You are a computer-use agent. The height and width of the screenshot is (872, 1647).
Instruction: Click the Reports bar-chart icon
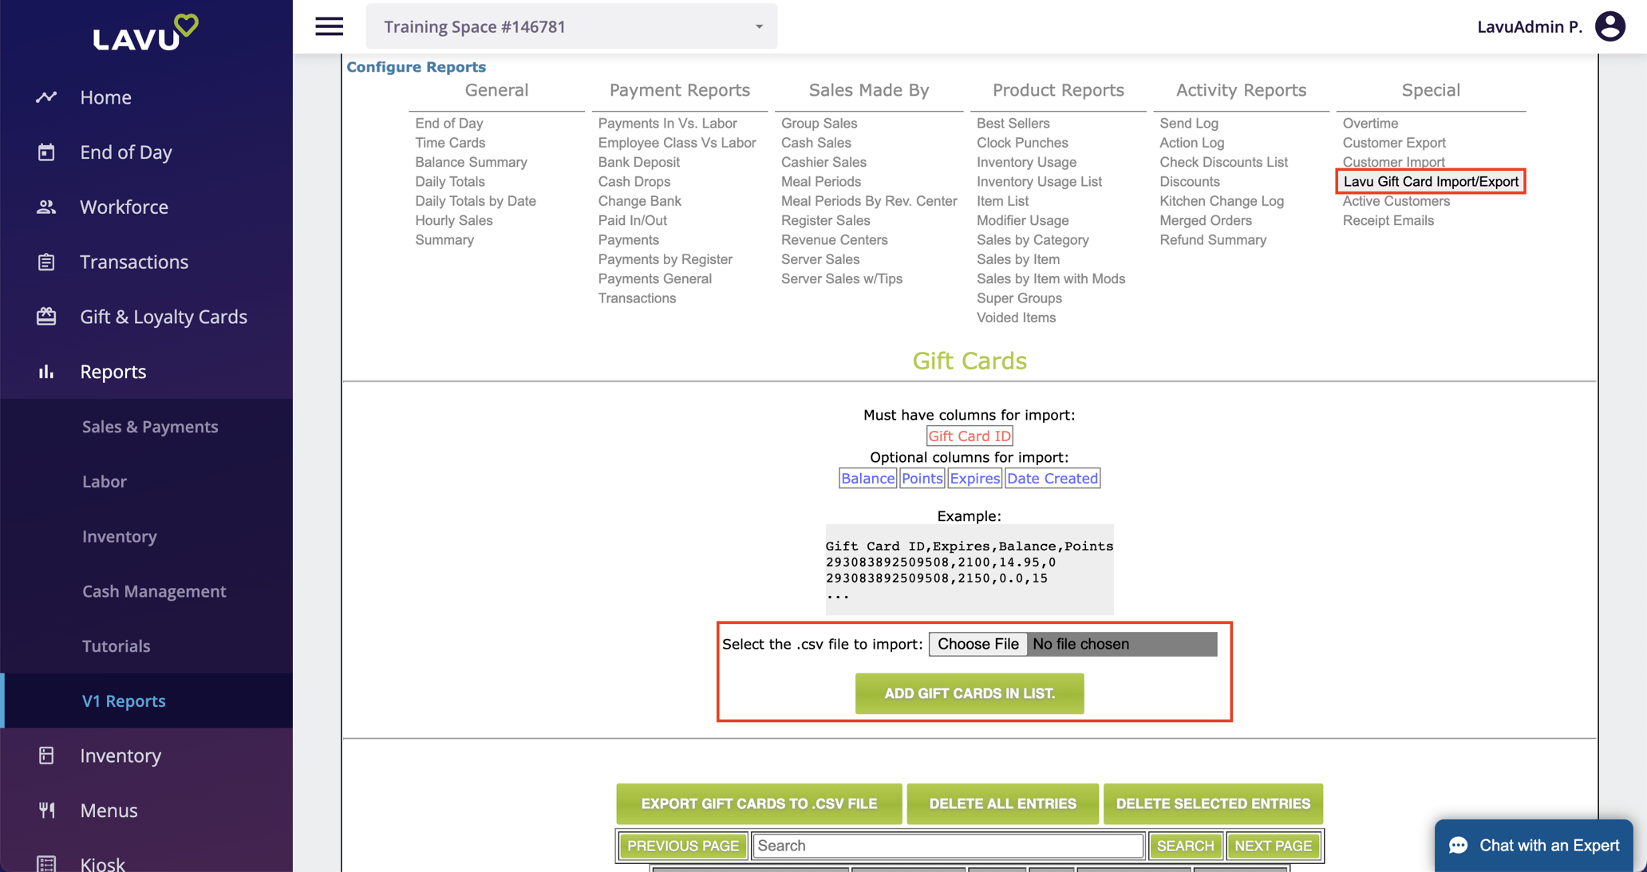[46, 371]
